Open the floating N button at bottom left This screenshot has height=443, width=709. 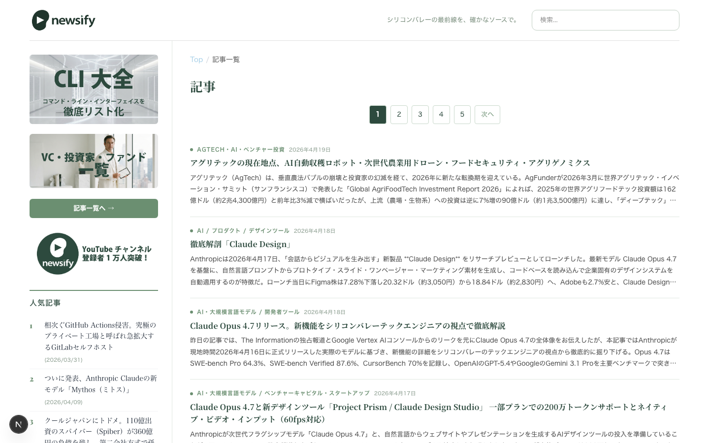19,424
